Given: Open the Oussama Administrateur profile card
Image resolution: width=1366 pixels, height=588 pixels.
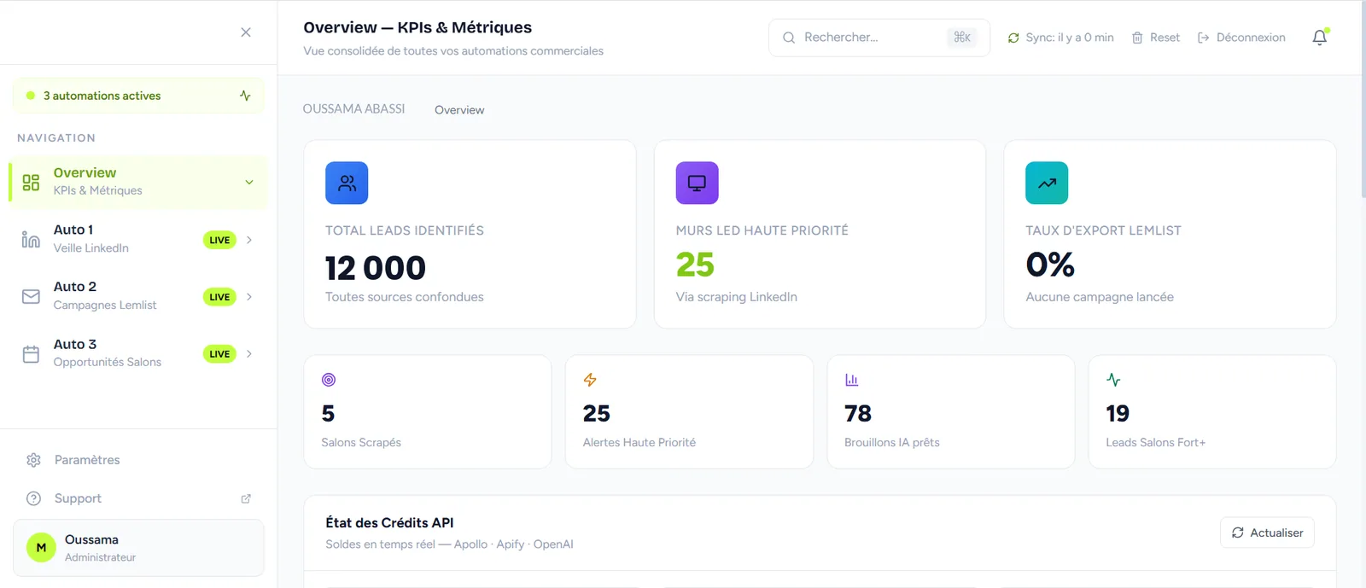Looking at the screenshot, I should [x=138, y=548].
